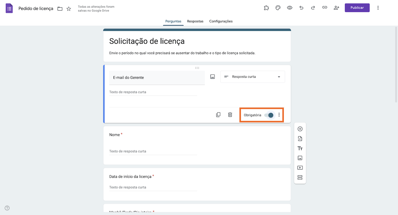Add a title and description block
The height and width of the screenshot is (215, 398).
click(x=300, y=148)
